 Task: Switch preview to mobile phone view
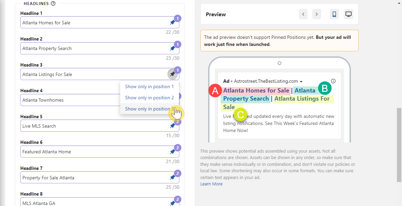click(x=334, y=14)
